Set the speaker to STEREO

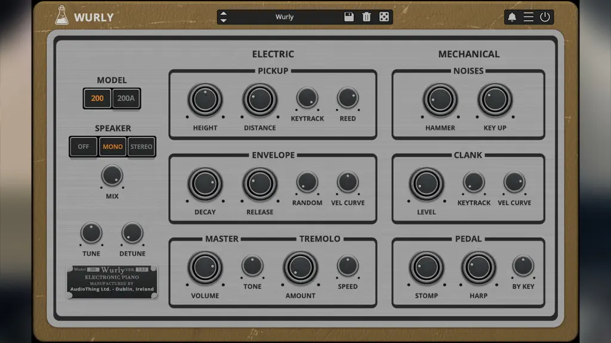tap(141, 146)
